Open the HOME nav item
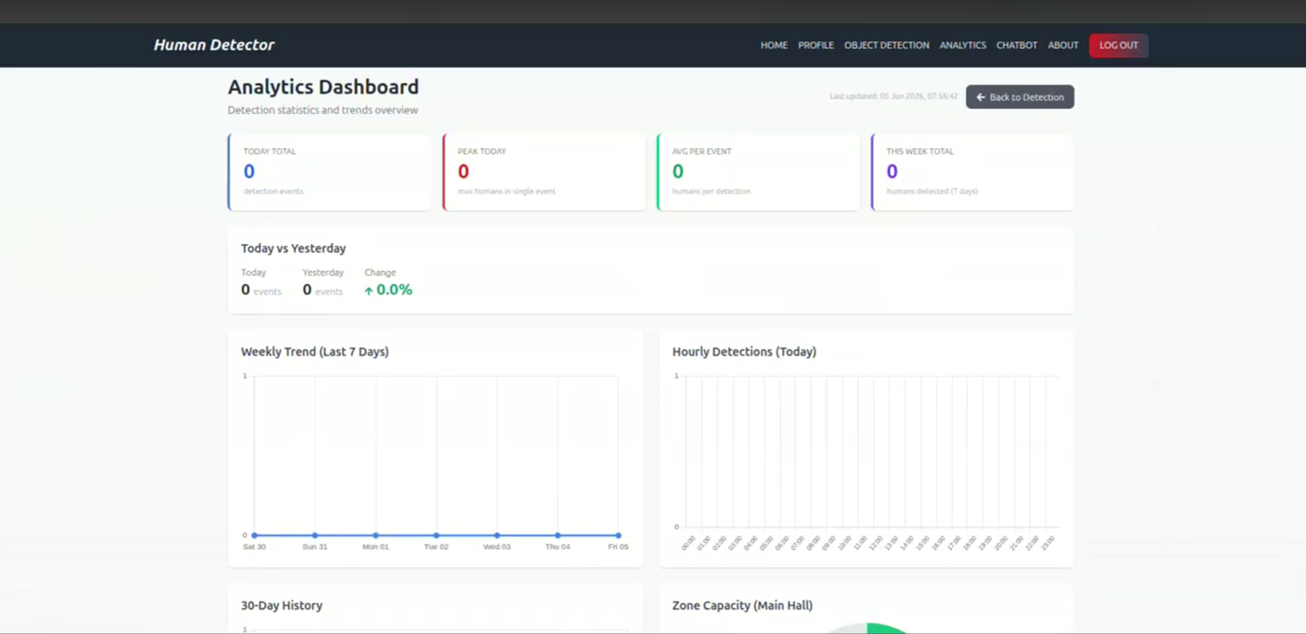This screenshot has width=1306, height=634. click(x=774, y=45)
